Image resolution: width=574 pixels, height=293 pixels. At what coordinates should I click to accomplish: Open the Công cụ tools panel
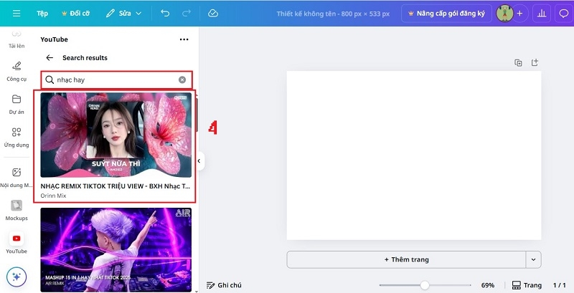click(x=17, y=72)
